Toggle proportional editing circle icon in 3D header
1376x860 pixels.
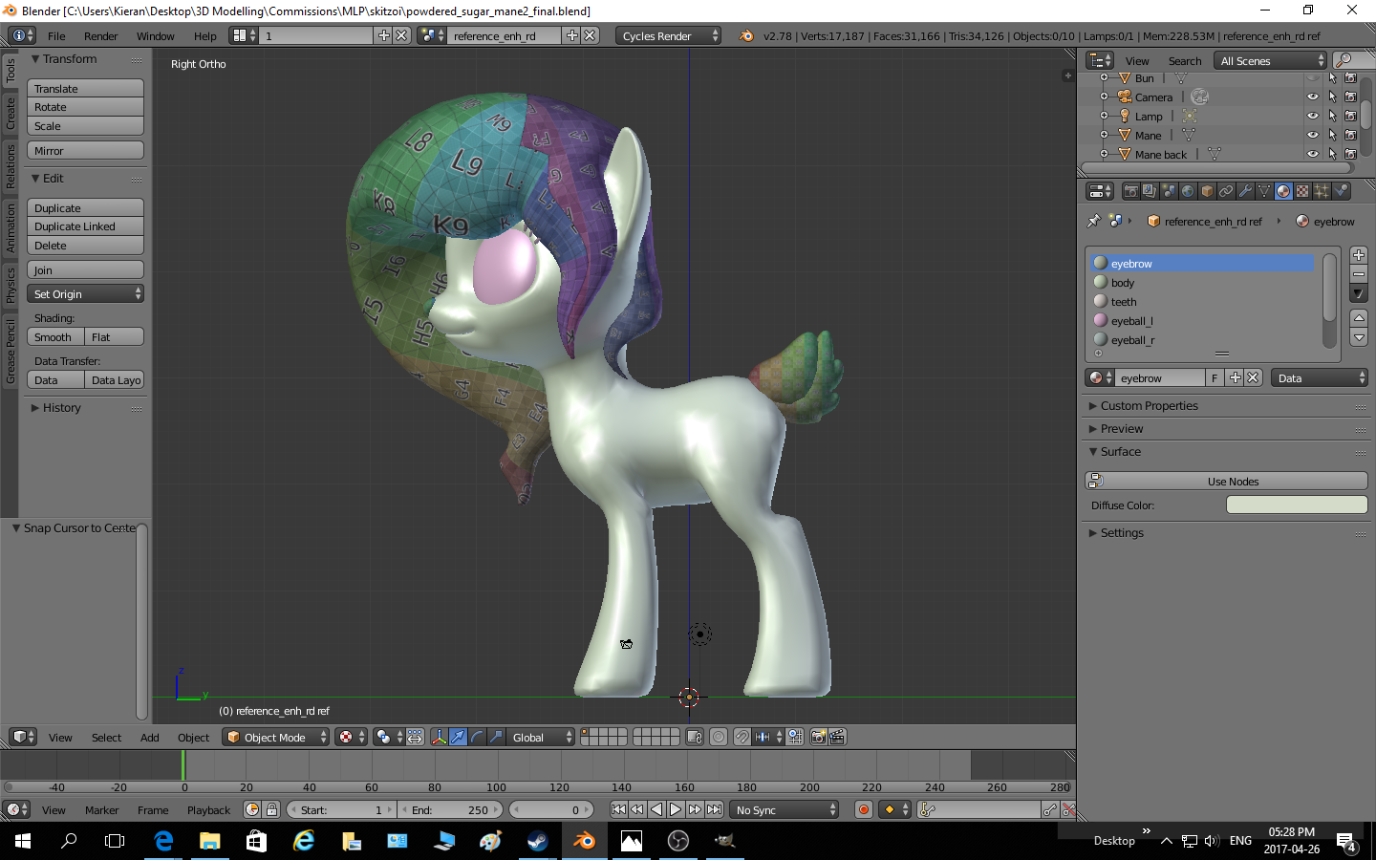click(719, 737)
